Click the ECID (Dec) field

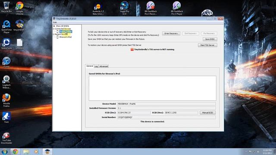click(x=134, y=113)
